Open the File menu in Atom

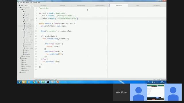pyautogui.click(x=18, y=3)
